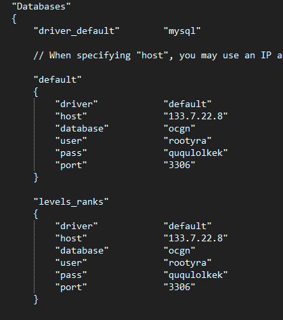This screenshot has height=320, width=283.
Task: Click "ququlolkek" pass value in default block
Action: point(196,153)
